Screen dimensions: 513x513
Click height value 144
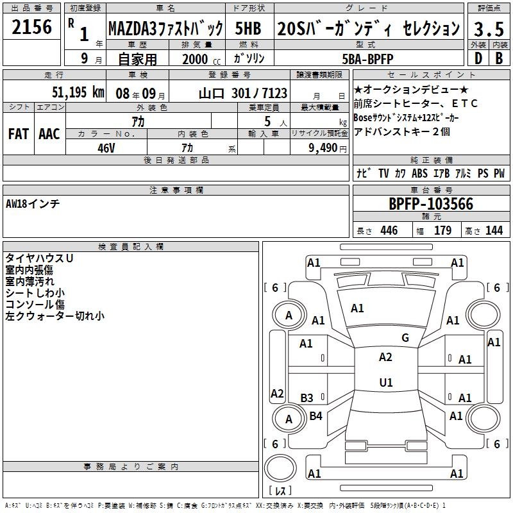coord(494,231)
